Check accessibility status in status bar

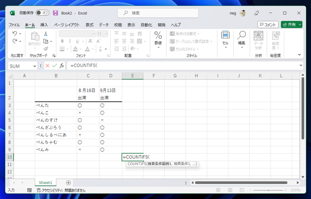click(61, 190)
